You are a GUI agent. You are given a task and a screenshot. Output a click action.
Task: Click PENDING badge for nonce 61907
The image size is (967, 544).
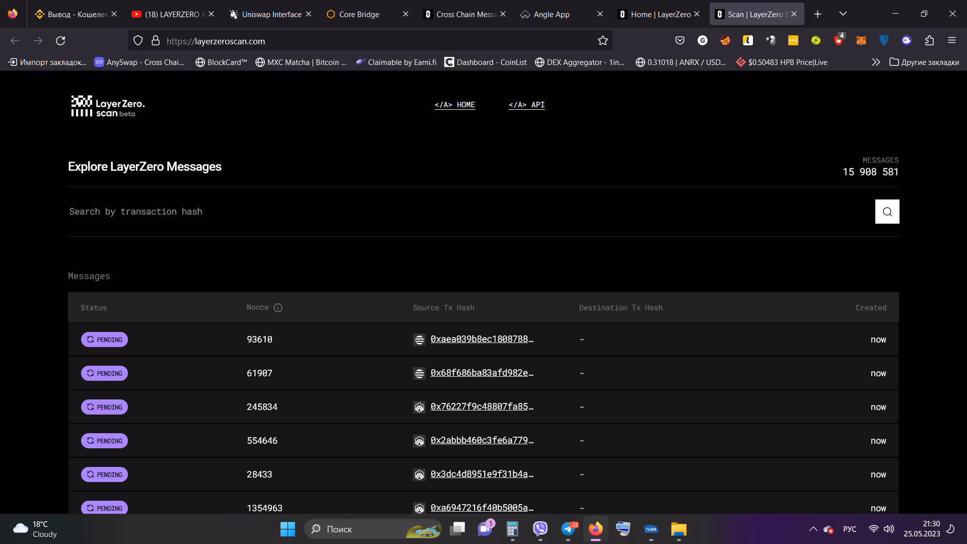(x=104, y=373)
